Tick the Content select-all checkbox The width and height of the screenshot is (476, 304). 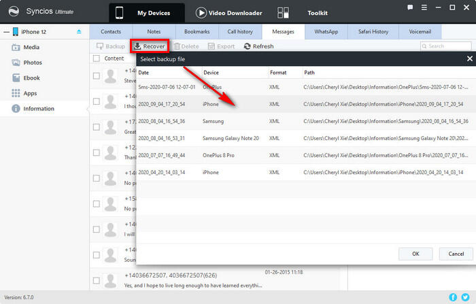97,58
